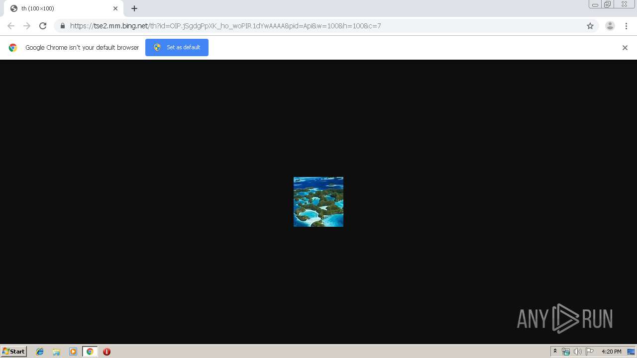637x358 pixels.
Task: Launch Internet Explorer from taskbar
Action: click(x=40, y=352)
